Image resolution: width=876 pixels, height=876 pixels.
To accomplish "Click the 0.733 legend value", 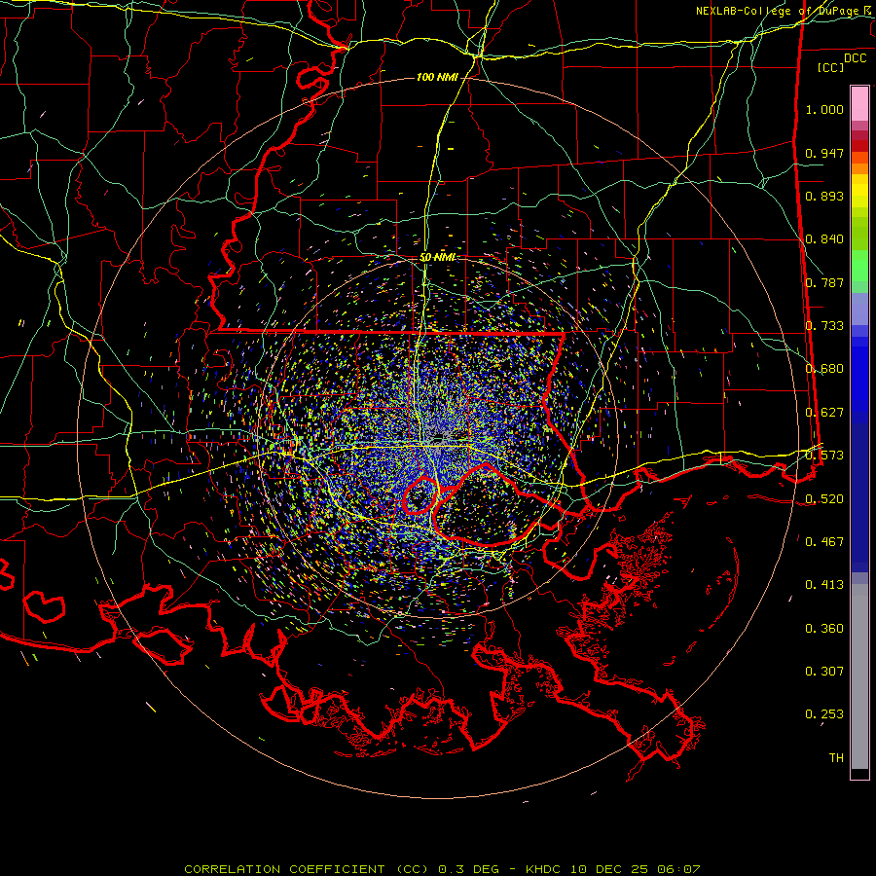I will click(824, 326).
